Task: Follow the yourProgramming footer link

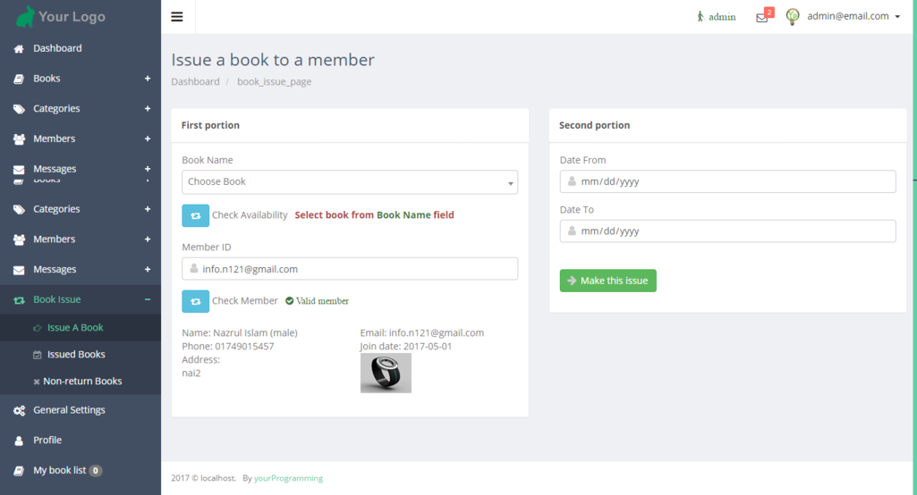Action: [288, 478]
